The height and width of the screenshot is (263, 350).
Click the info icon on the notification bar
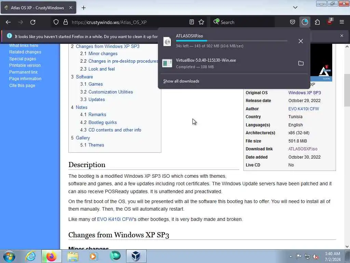[9, 36]
